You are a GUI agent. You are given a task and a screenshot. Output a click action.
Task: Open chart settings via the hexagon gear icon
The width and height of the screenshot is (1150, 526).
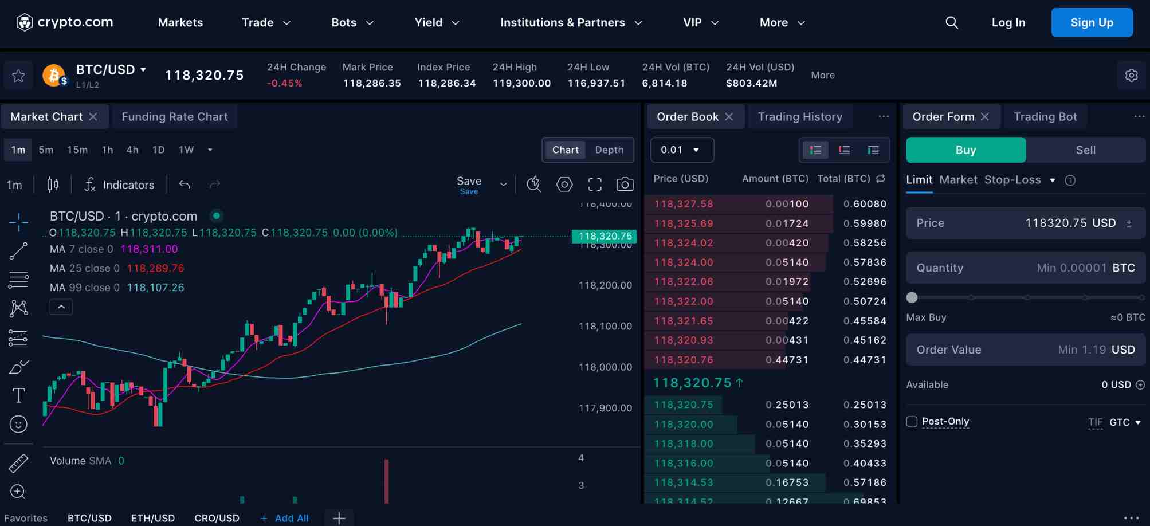[x=564, y=184]
